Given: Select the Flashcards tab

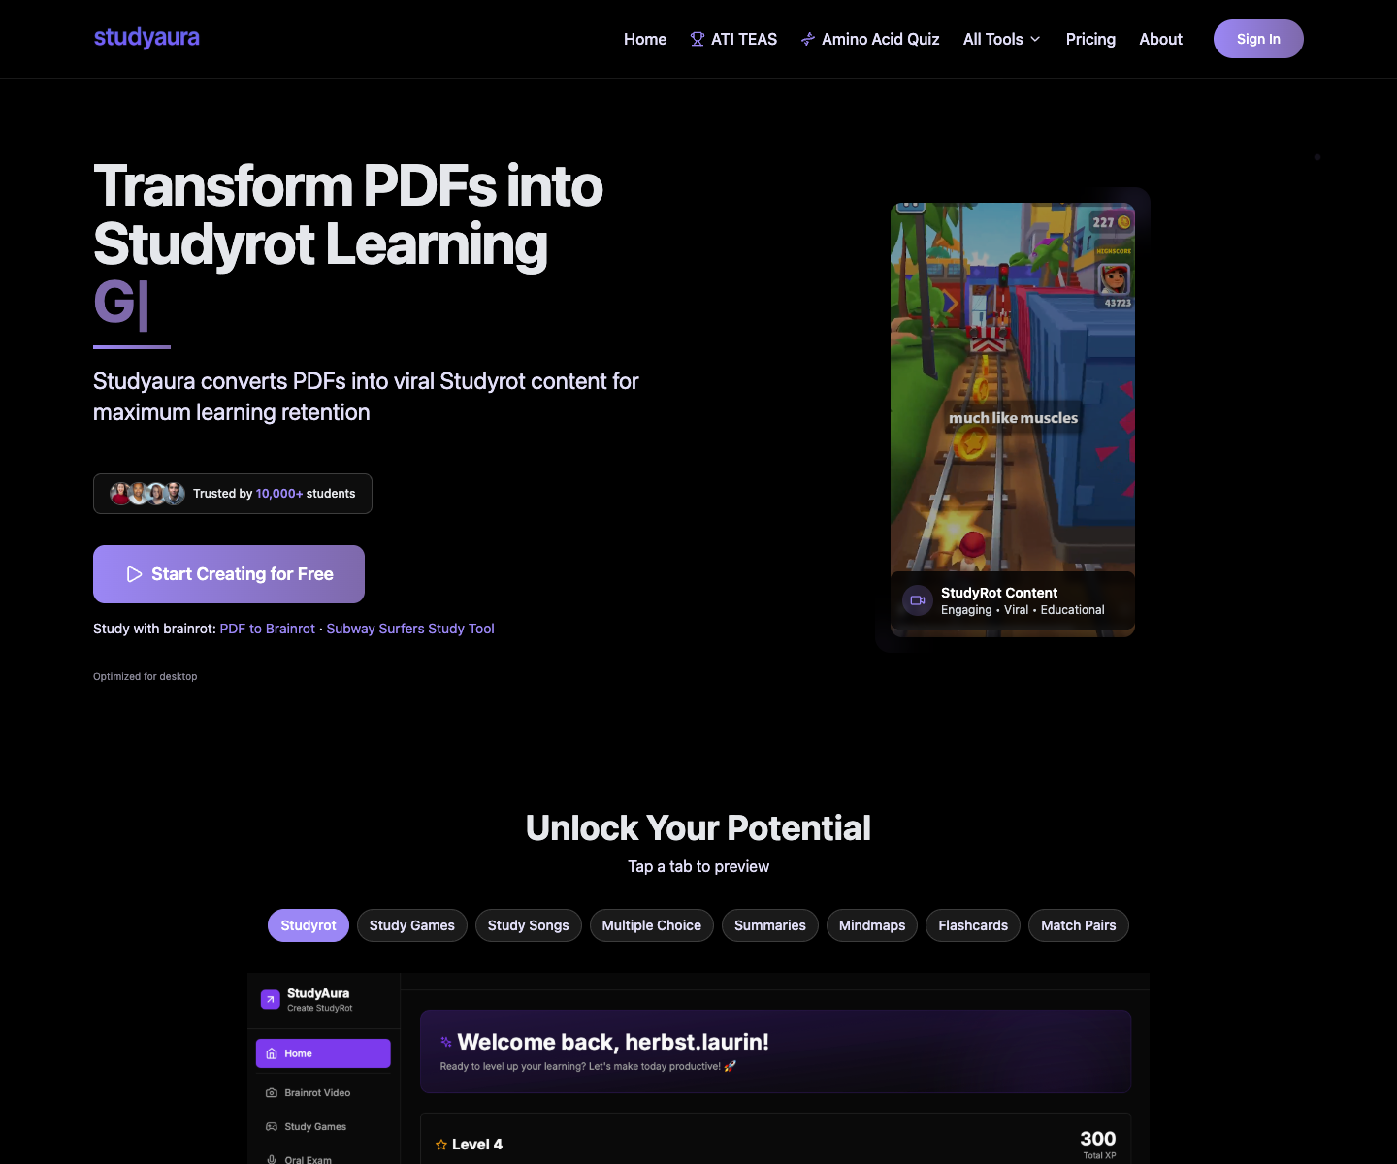Looking at the screenshot, I should [x=973, y=925].
